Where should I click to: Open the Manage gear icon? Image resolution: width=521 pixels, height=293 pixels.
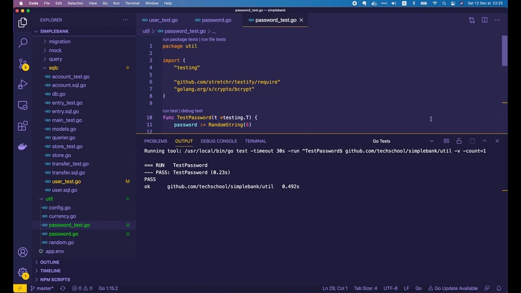23,273
